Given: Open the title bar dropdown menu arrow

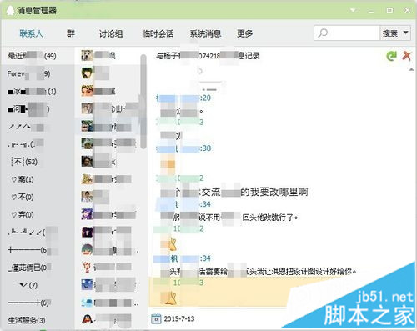Looking at the screenshot, I should 353,10.
